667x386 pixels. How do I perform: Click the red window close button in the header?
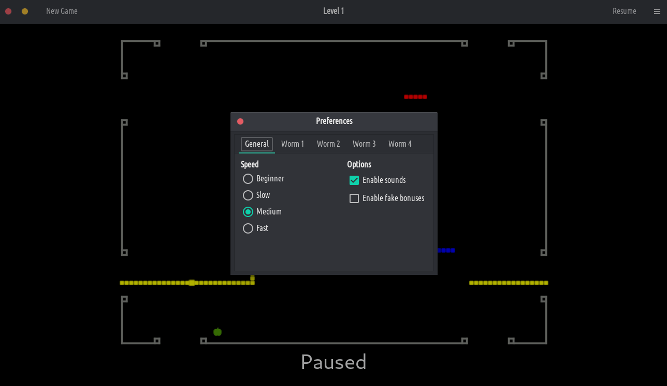[8, 11]
